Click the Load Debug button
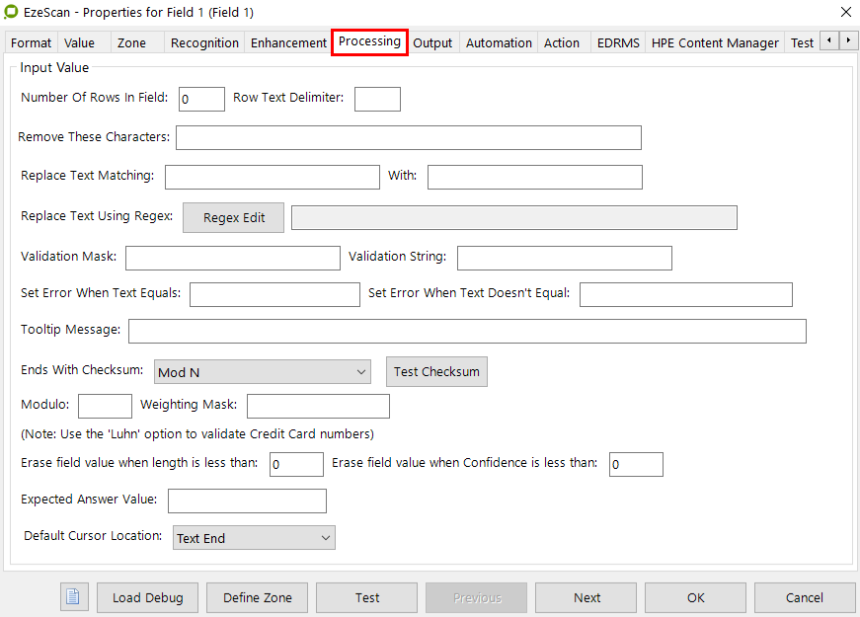The height and width of the screenshot is (617, 860). point(147,597)
